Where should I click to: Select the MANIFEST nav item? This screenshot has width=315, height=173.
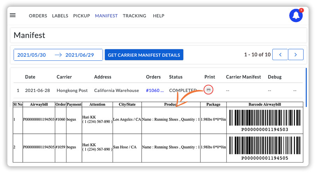click(106, 16)
